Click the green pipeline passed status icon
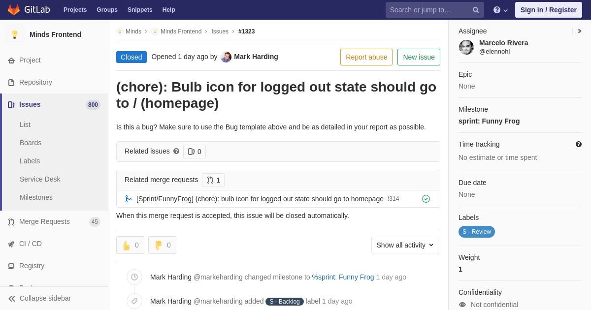The image size is (591, 310). click(x=426, y=199)
